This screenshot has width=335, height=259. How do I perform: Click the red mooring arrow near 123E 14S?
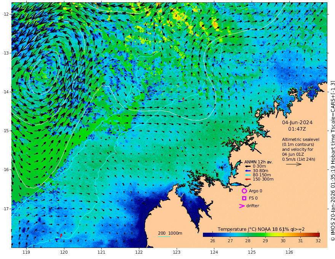tap(183, 99)
